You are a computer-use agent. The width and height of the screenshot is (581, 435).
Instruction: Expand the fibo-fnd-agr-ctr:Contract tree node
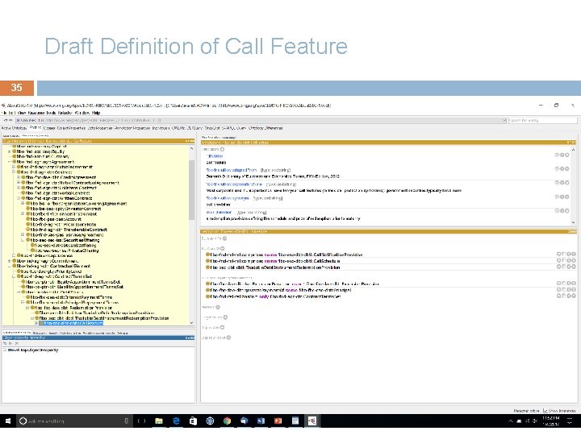[13, 171]
